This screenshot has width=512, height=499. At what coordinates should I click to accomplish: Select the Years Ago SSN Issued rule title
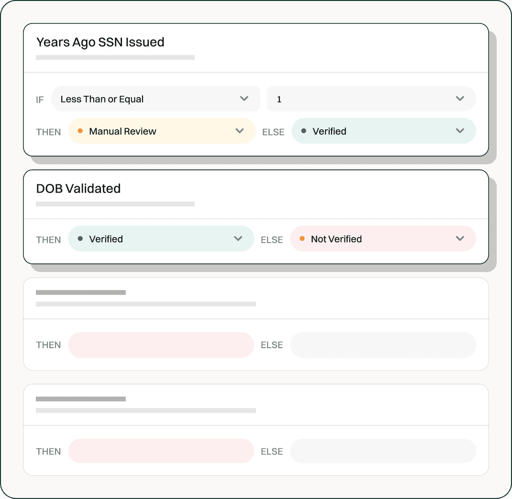(x=100, y=42)
